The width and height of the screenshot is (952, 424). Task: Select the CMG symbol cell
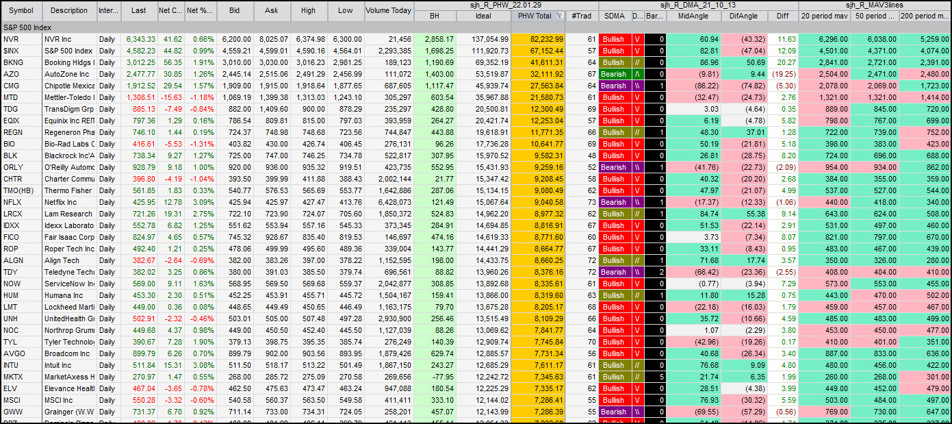pos(21,86)
